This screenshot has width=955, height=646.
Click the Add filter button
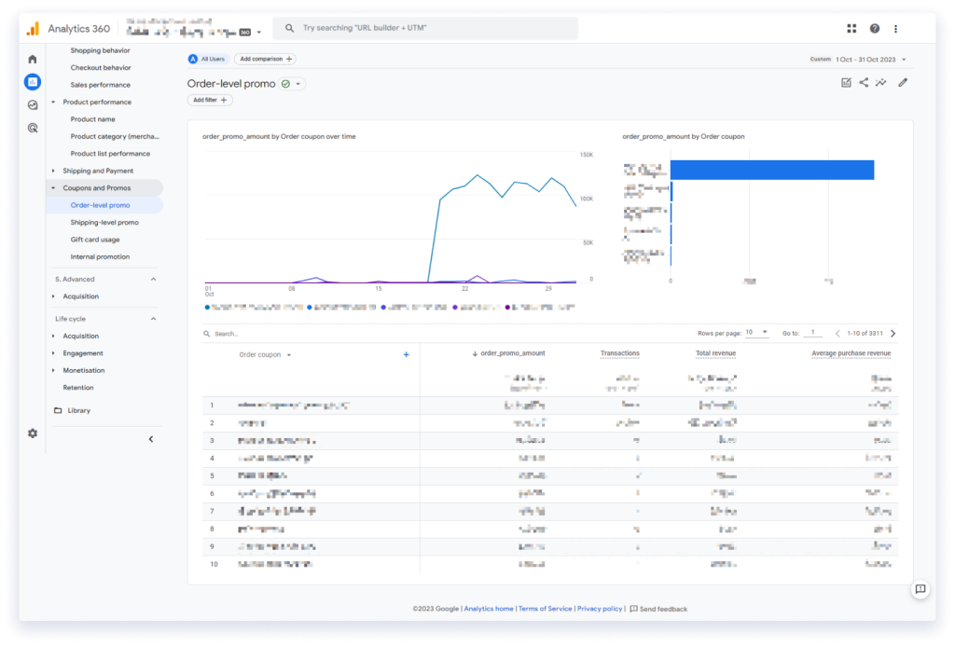click(x=208, y=100)
